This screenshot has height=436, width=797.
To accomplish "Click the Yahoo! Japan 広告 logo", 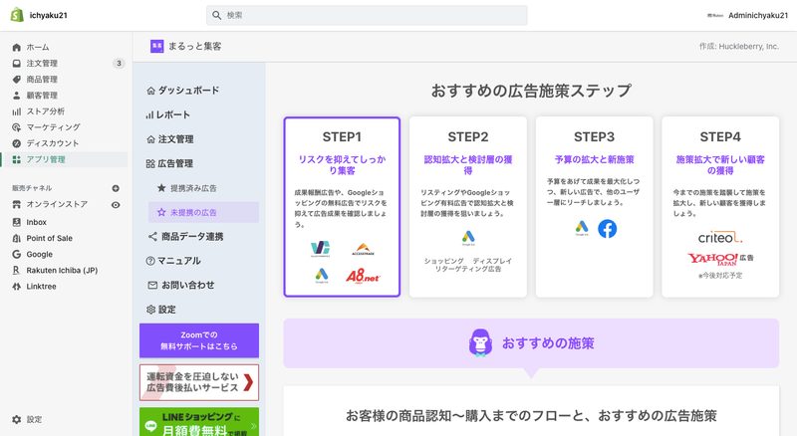I will 720,259.
